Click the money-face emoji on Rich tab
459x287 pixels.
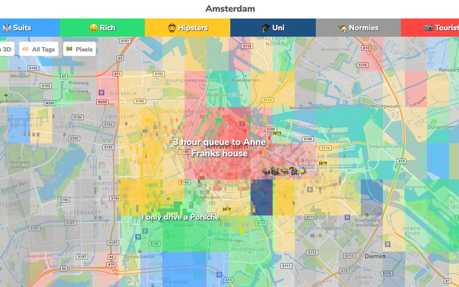coord(94,28)
